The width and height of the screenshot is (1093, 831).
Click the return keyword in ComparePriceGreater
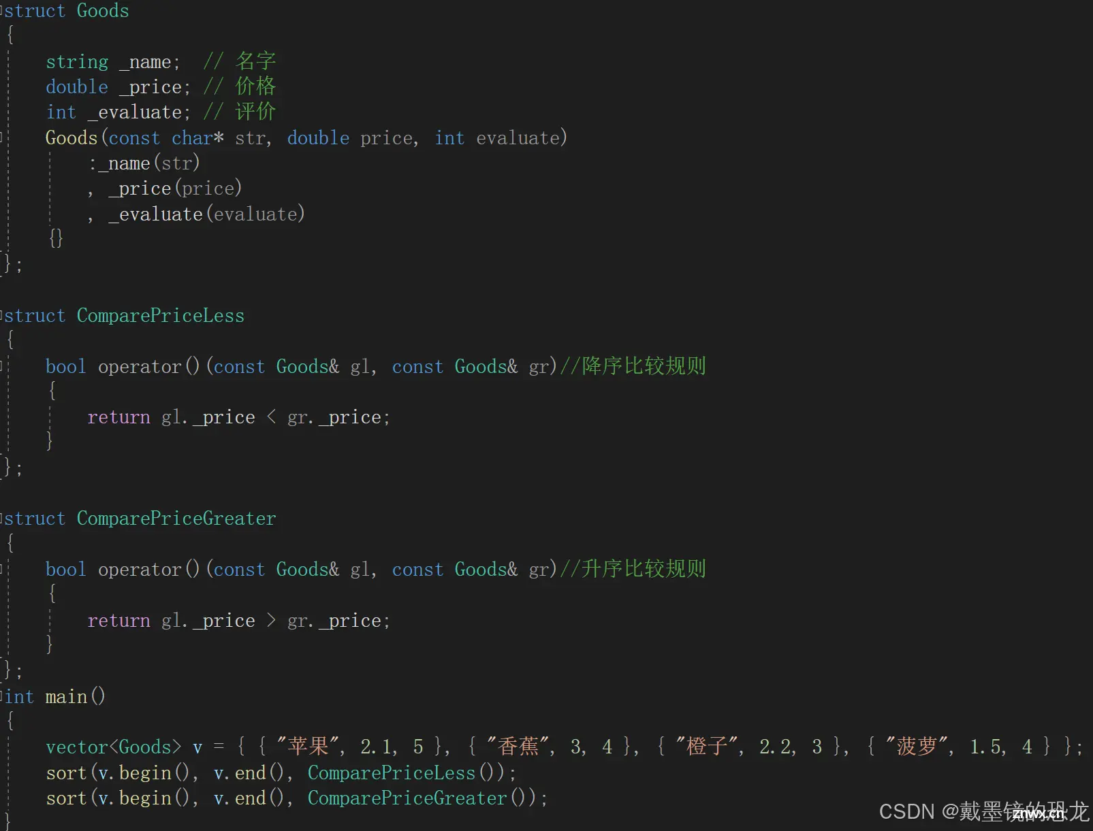point(118,621)
